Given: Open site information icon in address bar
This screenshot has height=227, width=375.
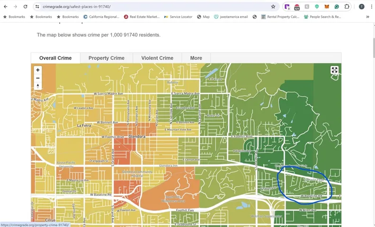Looking at the screenshot, I should 37,7.
